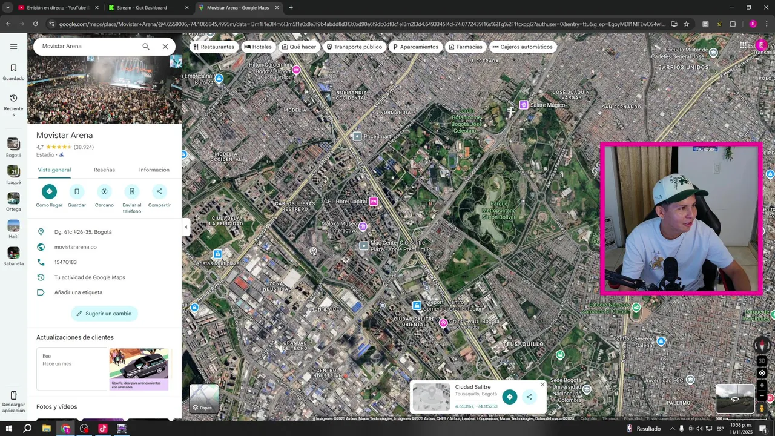Bookmark the page with the star icon
The image size is (775, 436).
pos(686,24)
